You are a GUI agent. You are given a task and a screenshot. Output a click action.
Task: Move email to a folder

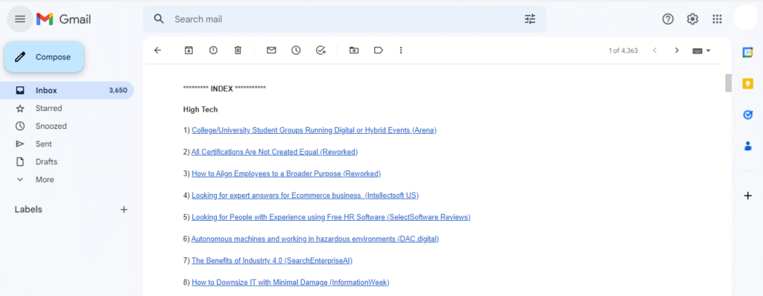point(354,50)
